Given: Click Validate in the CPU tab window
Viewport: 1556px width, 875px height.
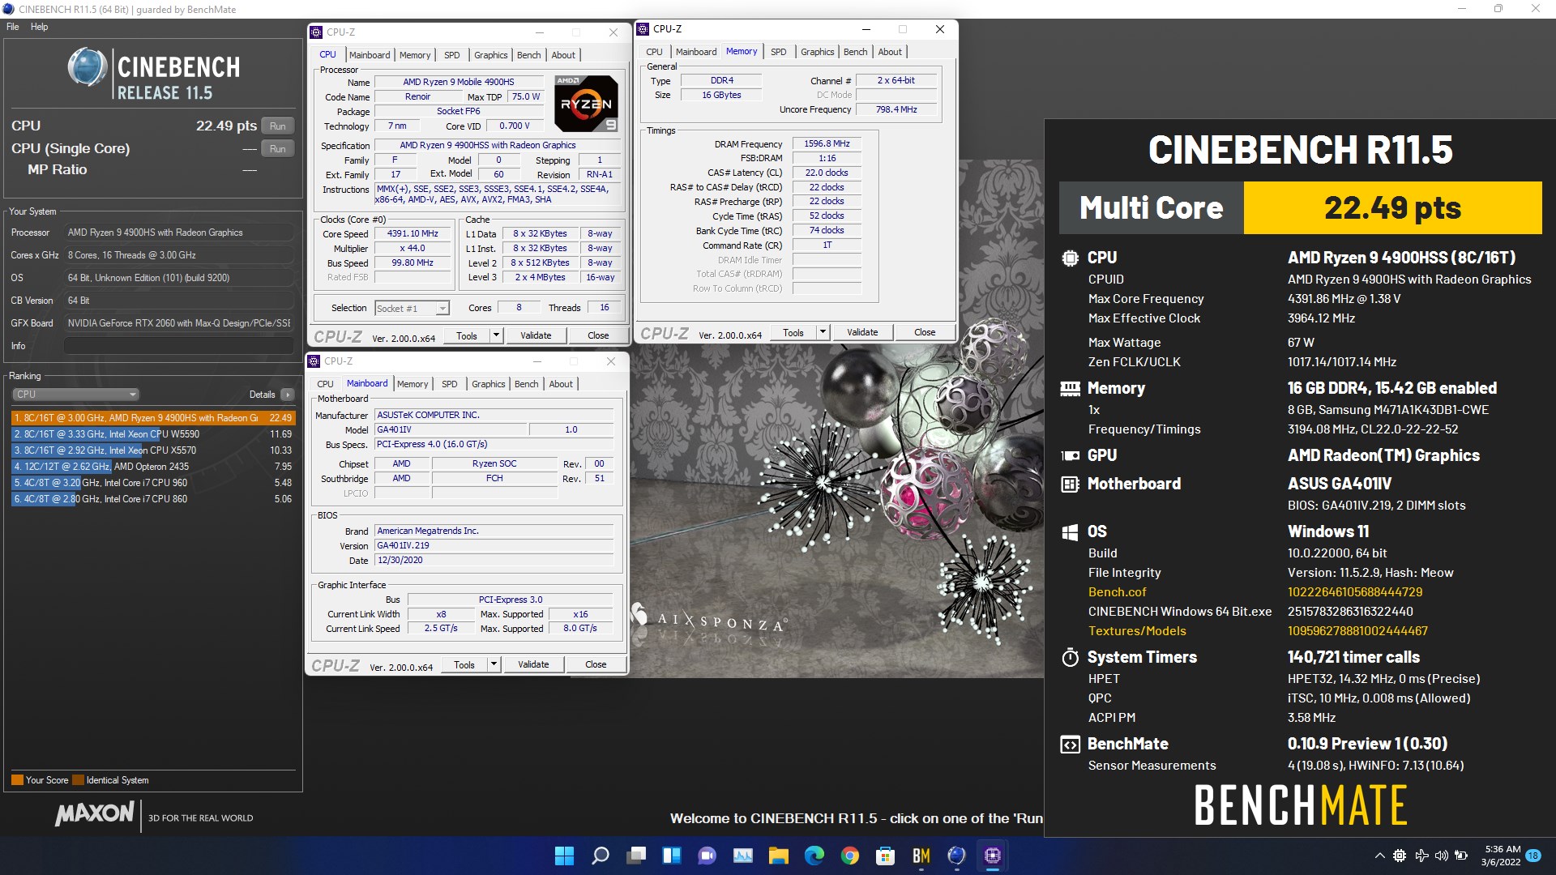Looking at the screenshot, I should pos(536,335).
